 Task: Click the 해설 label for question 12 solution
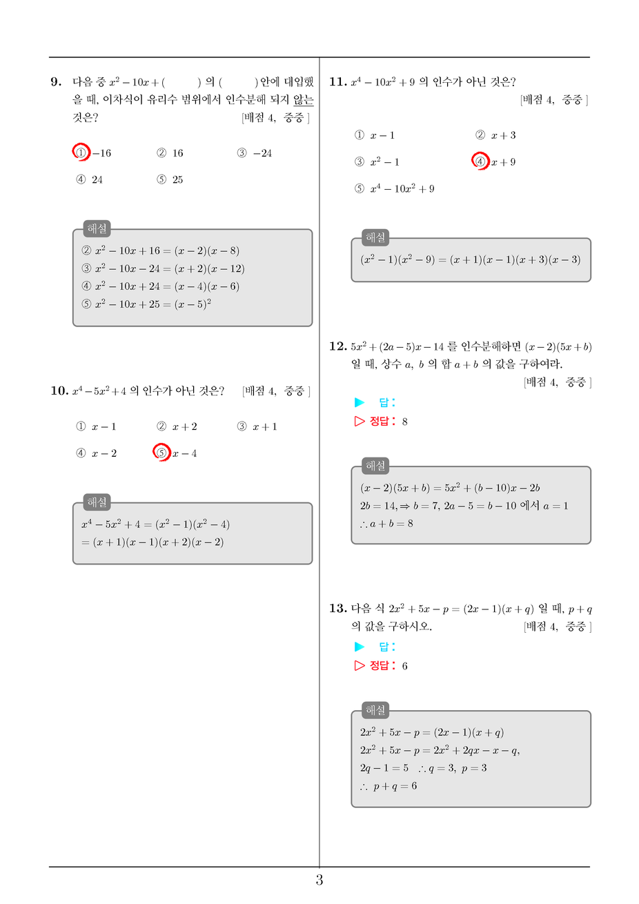376,466
